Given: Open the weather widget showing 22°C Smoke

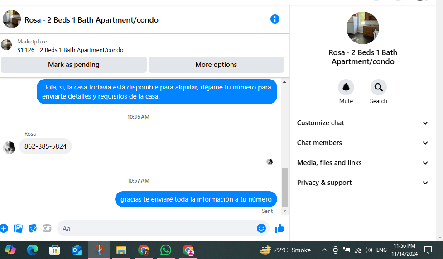Looking at the screenshot, I should pyautogui.click(x=285, y=250).
